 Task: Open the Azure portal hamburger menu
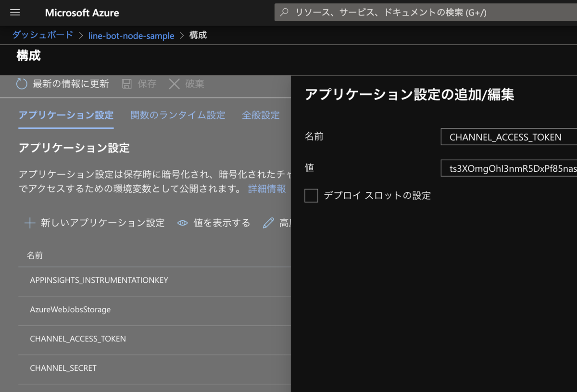click(x=15, y=13)
